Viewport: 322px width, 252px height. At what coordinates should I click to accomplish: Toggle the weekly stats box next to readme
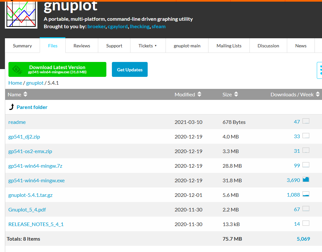(x=305, y=120)
